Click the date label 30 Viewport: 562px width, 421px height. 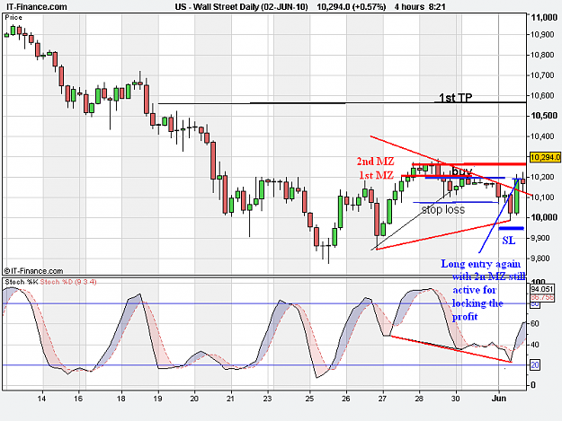tap(455, 399)
